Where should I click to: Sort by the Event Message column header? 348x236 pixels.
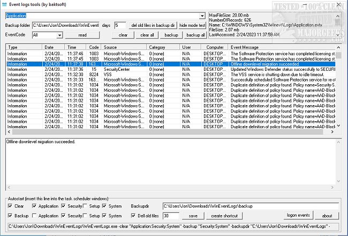click(x=282, y=47)
